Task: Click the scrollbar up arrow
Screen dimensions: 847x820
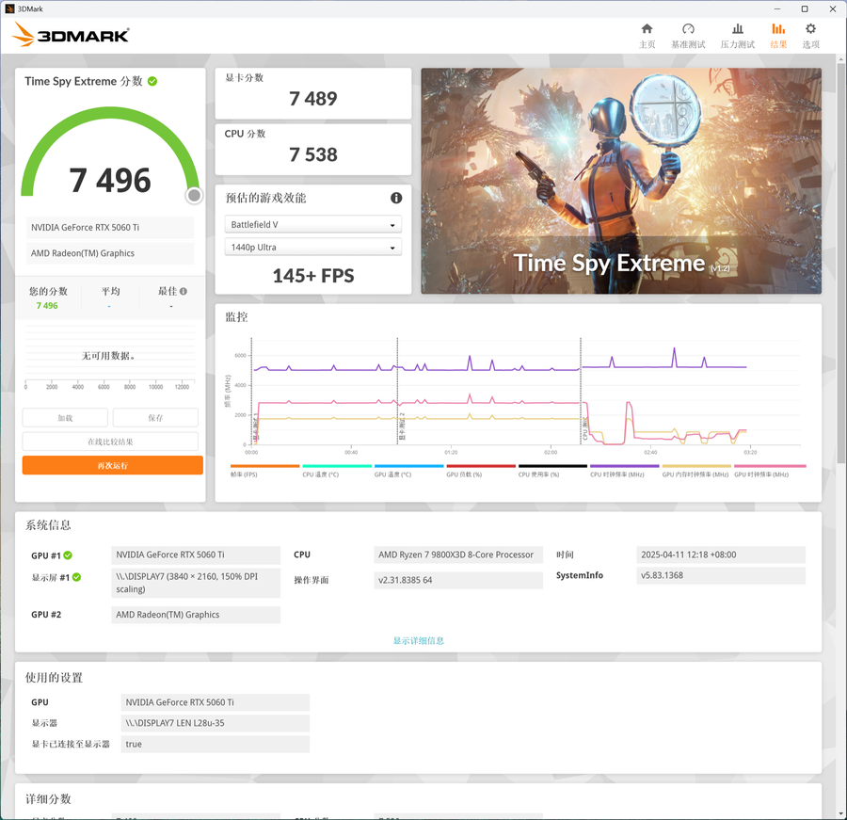Action: click(841, 57)
